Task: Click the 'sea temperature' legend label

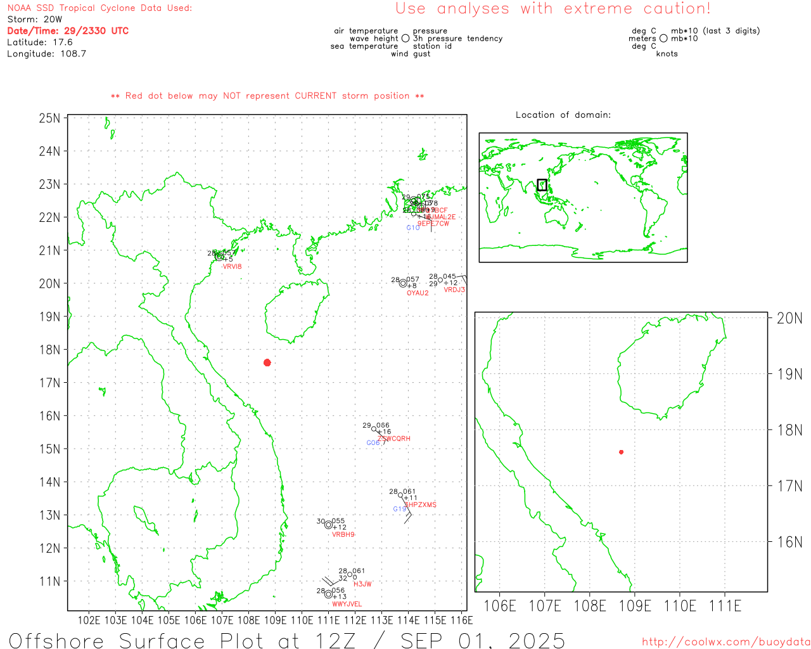Action: click(364, 46)
